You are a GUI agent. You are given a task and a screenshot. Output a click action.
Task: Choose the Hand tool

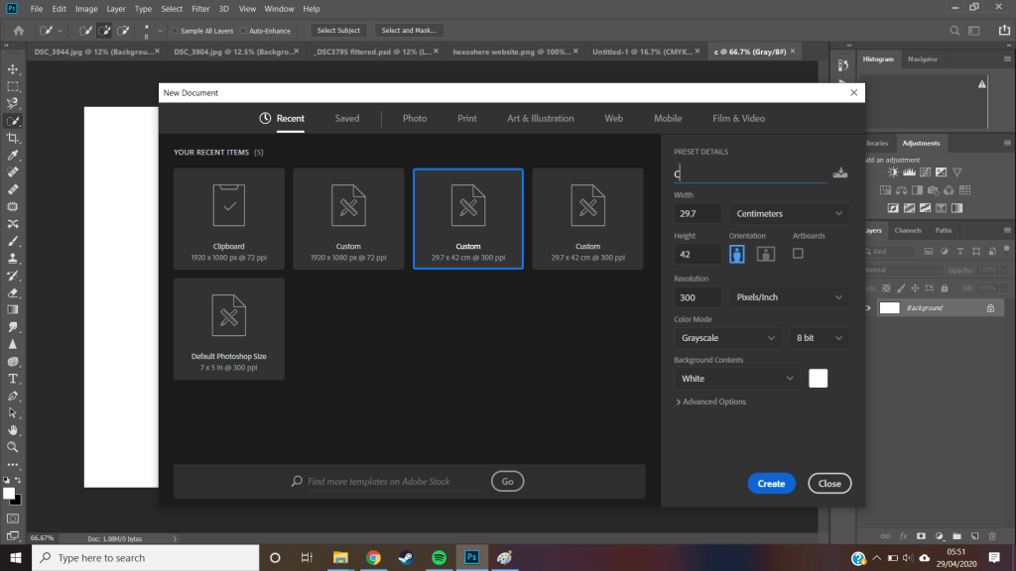click(13, 430)
